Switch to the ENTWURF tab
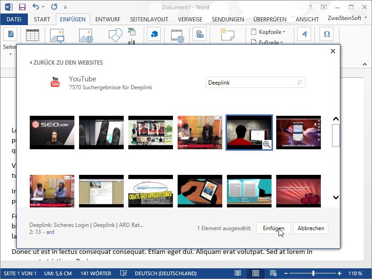Viewport: 372px width, 279px height. click(x=108, y=19)
